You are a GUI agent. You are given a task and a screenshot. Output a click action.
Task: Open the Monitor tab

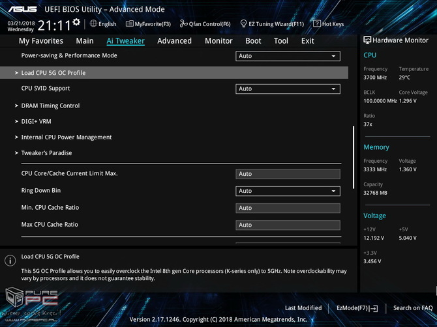pyautogui.click(x=218, y=41)
